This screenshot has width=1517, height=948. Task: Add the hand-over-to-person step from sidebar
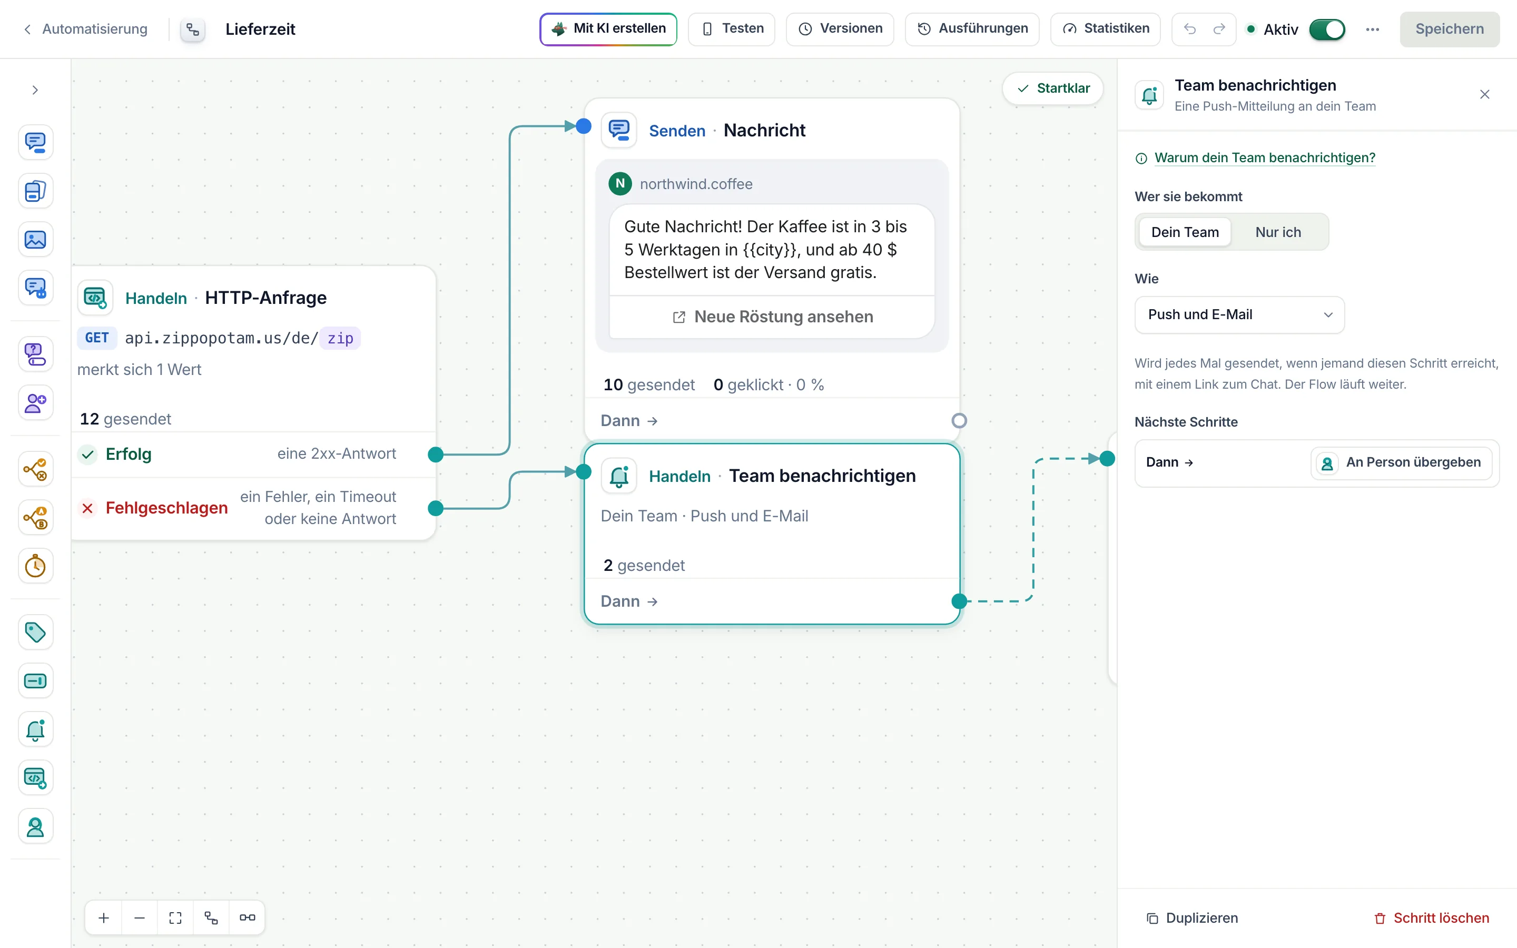35,827
